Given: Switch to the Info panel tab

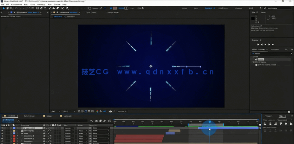Looking at the screenshot, I should click(253, 13).
